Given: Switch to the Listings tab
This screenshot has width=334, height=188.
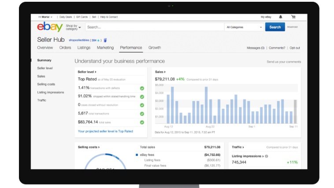Looking at the screenshot, I should (84, 48).
